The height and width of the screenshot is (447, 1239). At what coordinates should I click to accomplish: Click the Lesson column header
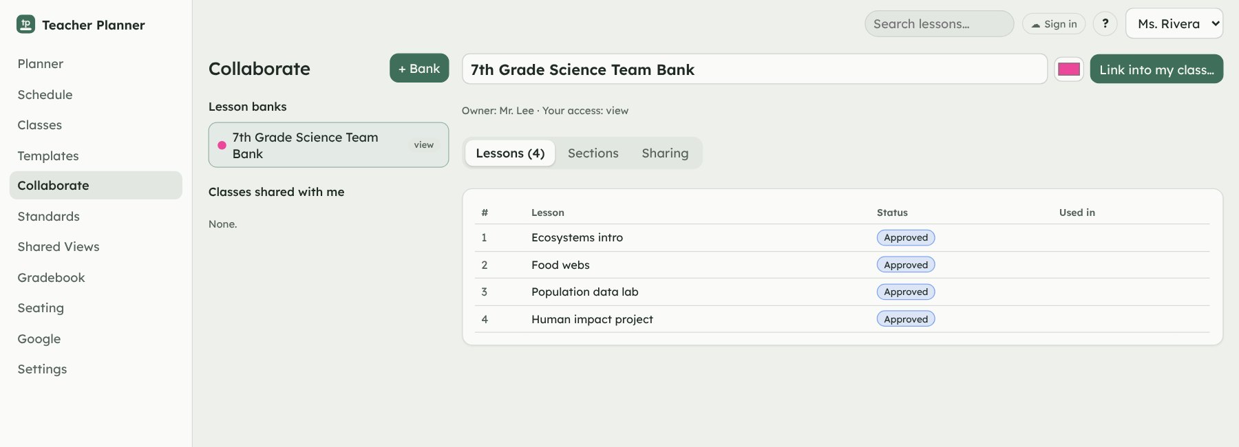548,212
